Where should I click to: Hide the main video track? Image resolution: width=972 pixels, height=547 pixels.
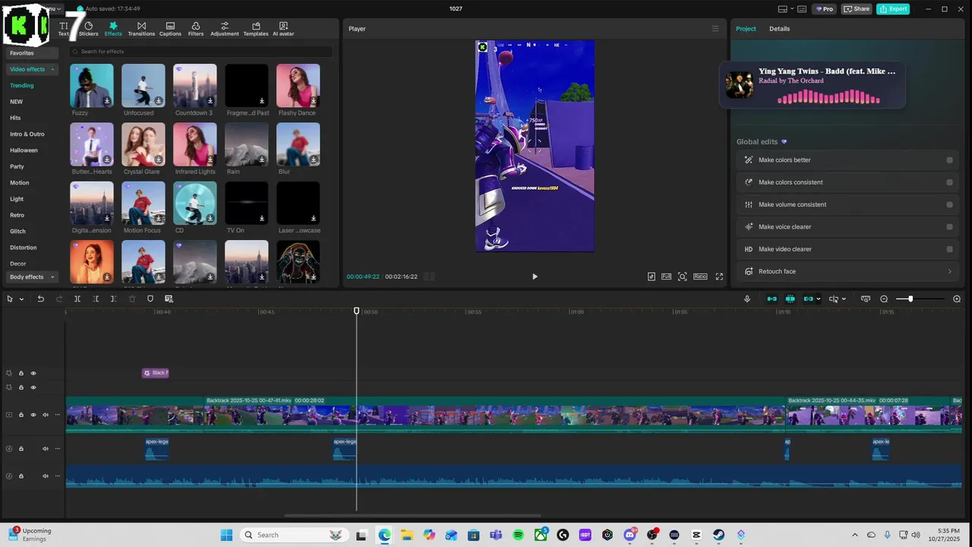[x=33, y=415]
